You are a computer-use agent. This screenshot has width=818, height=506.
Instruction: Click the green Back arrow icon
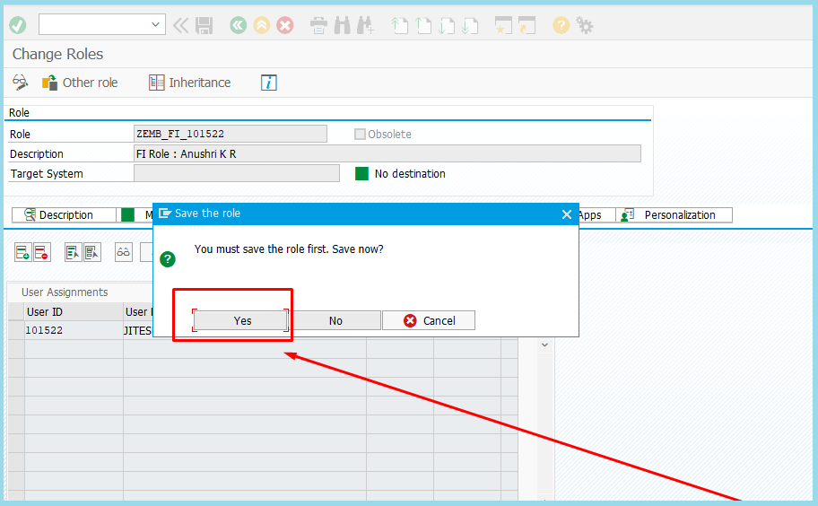pos(238,25)
